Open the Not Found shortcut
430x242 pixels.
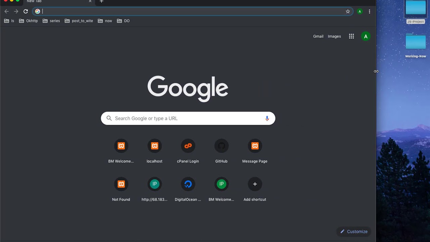point(121,189)
